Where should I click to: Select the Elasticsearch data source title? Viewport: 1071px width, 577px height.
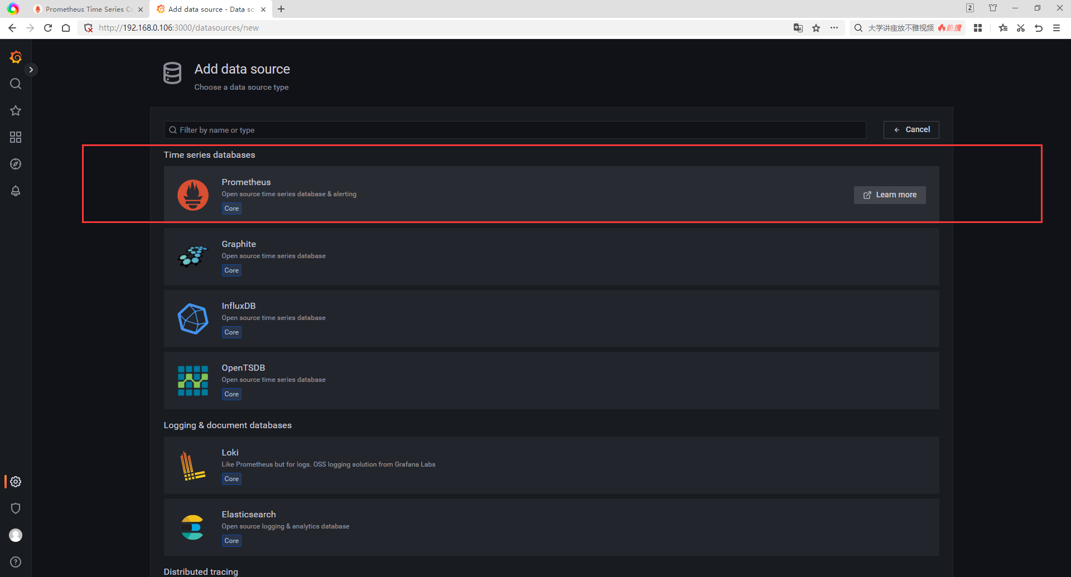(x=249, y=515)
